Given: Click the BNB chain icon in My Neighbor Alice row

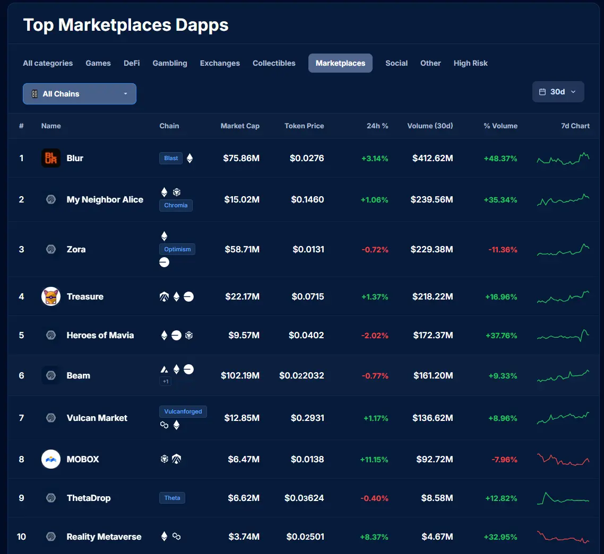Looking at the screenshot, I should [176, 192].
